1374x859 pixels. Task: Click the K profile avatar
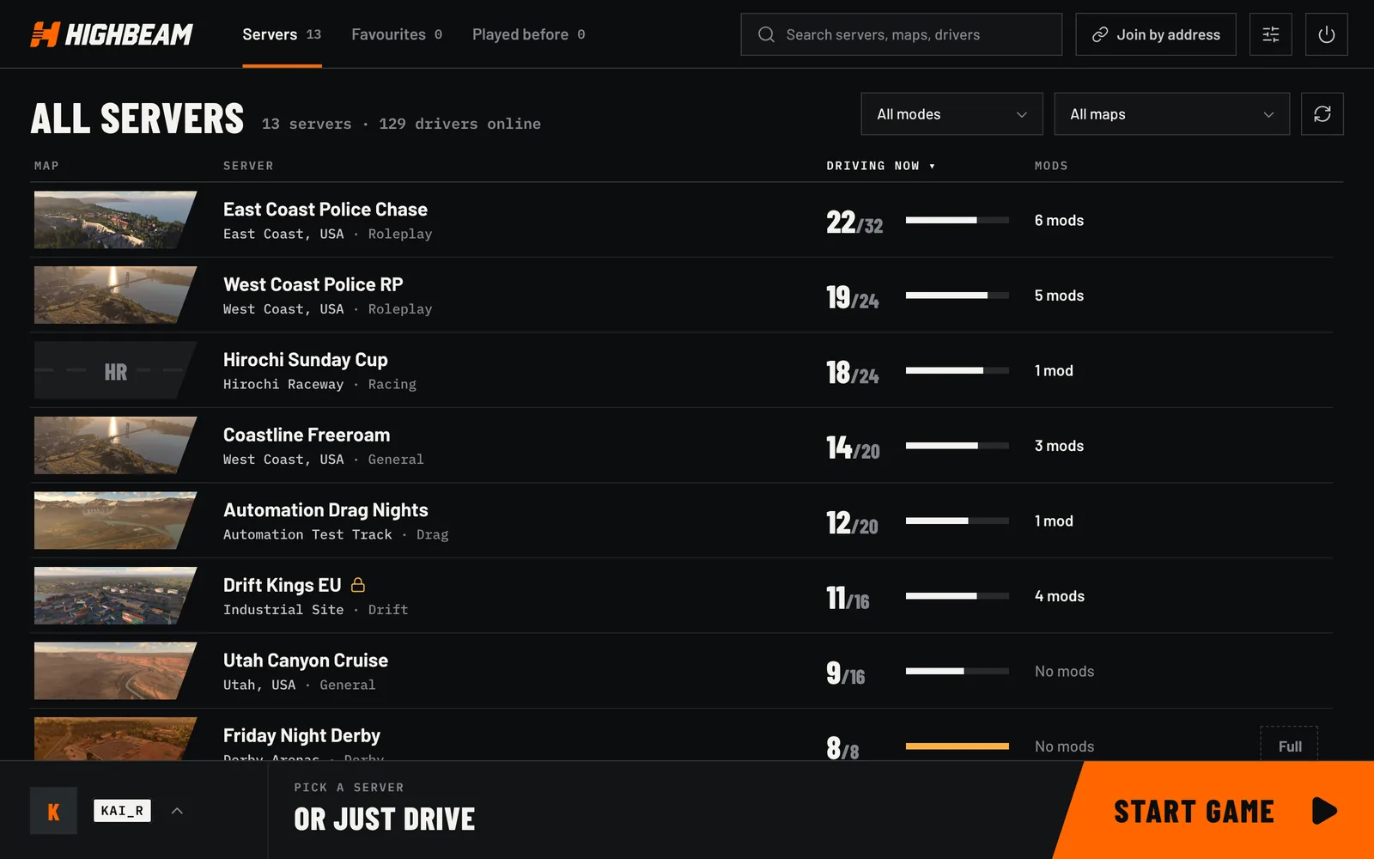pos(53,811)
